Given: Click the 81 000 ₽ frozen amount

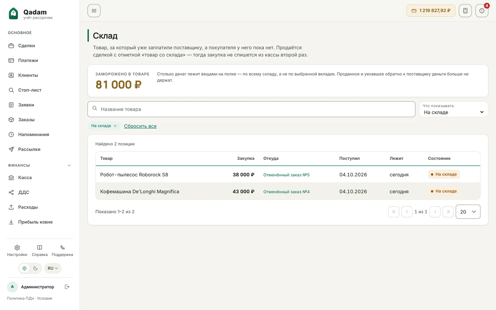Looking at the screenshot, I should 118,85.
